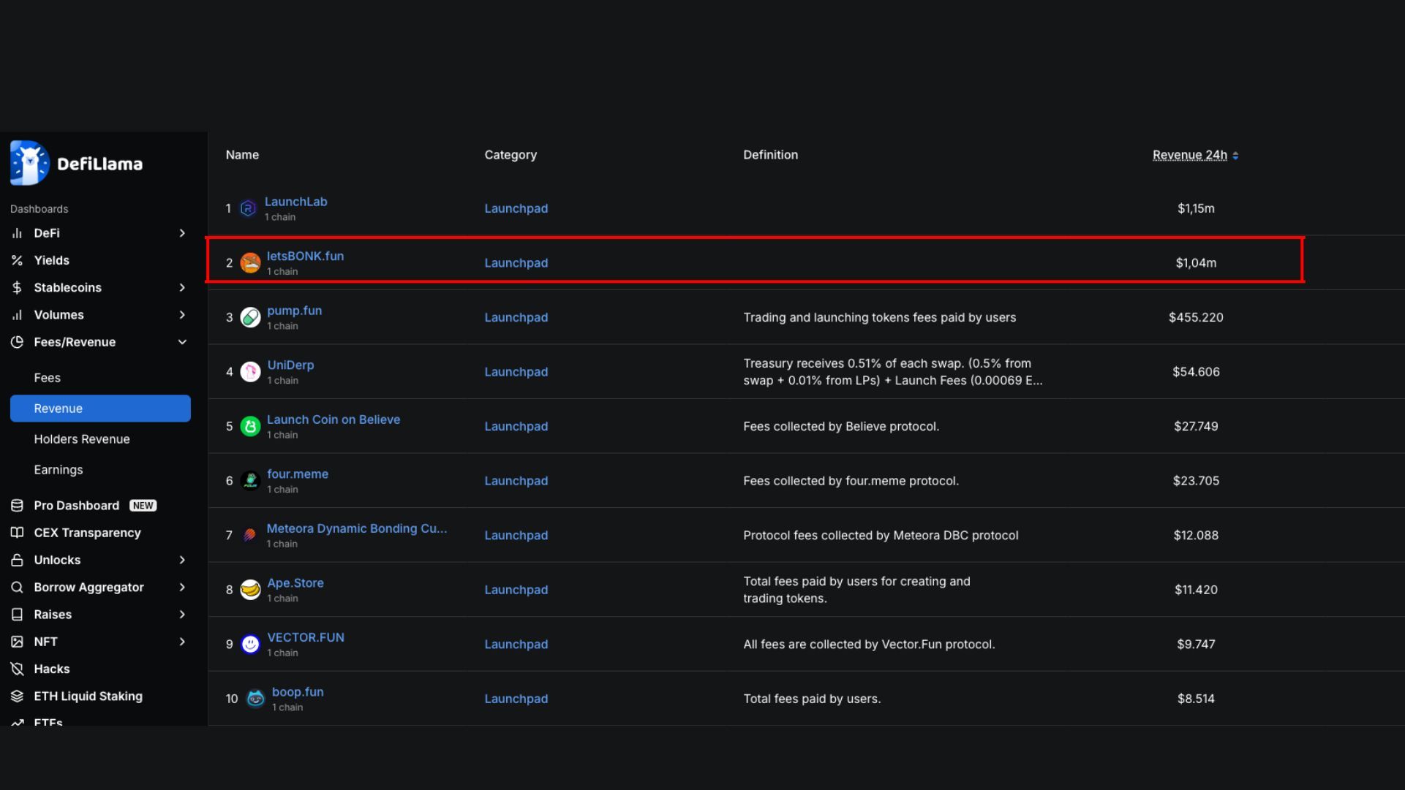Viewport: 1405px width, 790px height.
Task: Open the UniDerp protocol link
Action: click(290, 365)
